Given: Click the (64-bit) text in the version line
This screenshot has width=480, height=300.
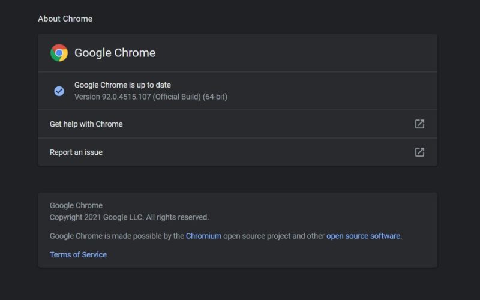Looking at the screenshot, I should pos(215,97).
